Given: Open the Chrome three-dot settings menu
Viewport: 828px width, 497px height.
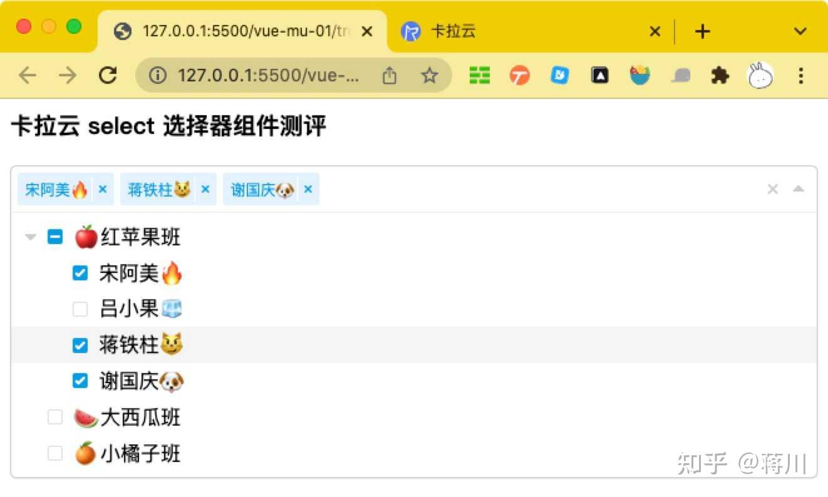Looking at the screenshot, I should tap(800, 75).
